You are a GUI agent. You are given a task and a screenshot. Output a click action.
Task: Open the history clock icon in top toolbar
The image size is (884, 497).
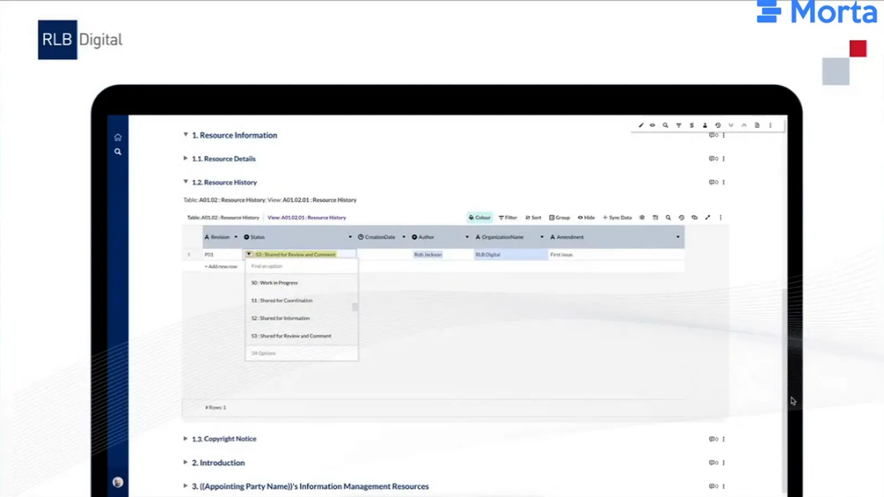click(x=718, y=125)
